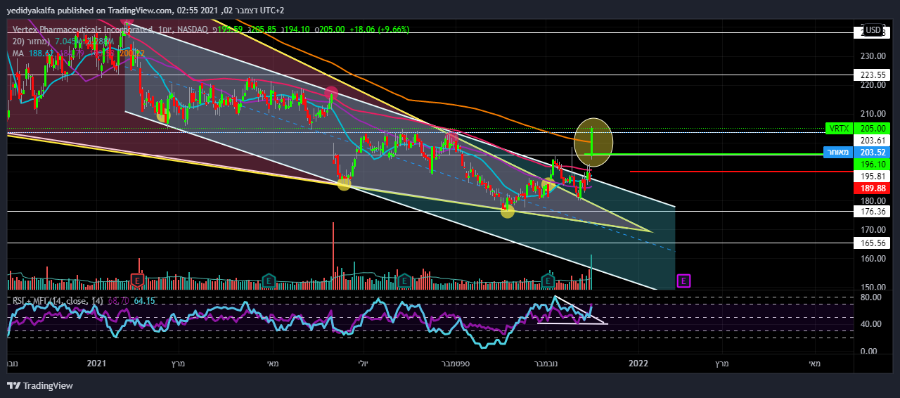Image resolution: width=900 pixels, height=398 pixels.
Task: Click the 80.00 RSI scale value
Action: pyautogui.click(x=873, y=297)
